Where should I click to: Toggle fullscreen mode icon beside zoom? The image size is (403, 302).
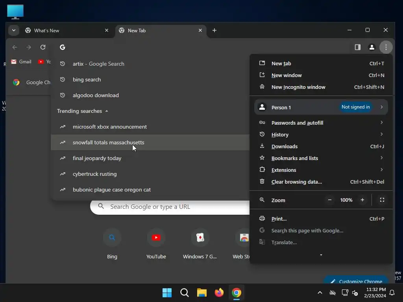[382, 200]
